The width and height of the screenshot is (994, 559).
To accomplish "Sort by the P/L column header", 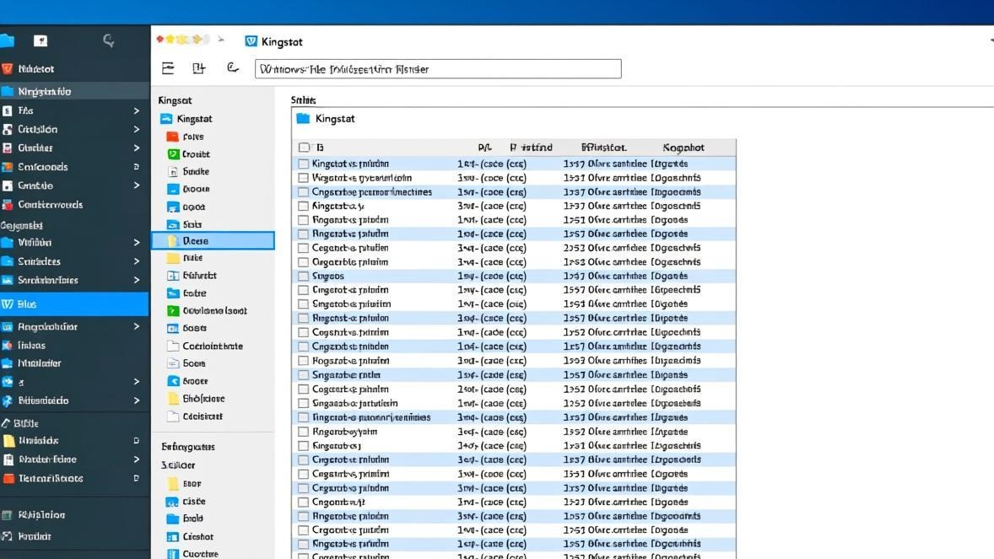I will (x=485, y=148).
